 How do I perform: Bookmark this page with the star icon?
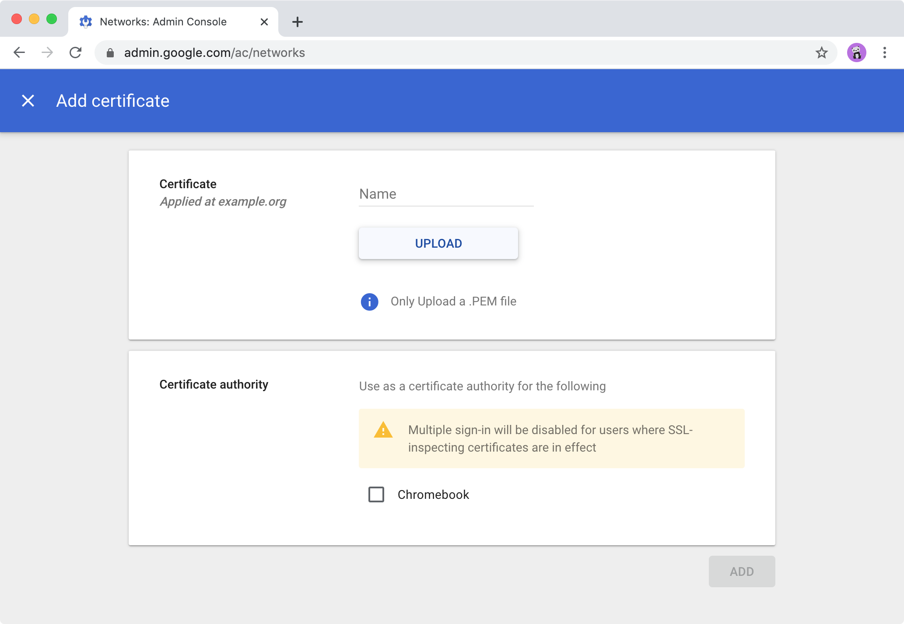tap(822, 53)
